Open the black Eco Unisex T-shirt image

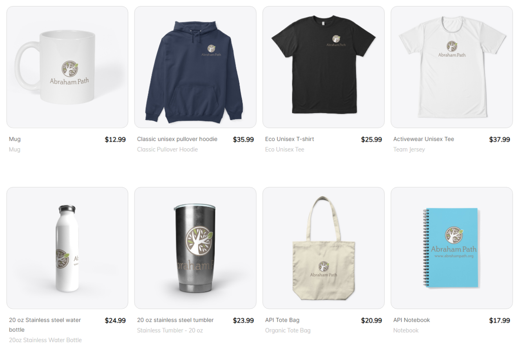click(x=324, y=67)
